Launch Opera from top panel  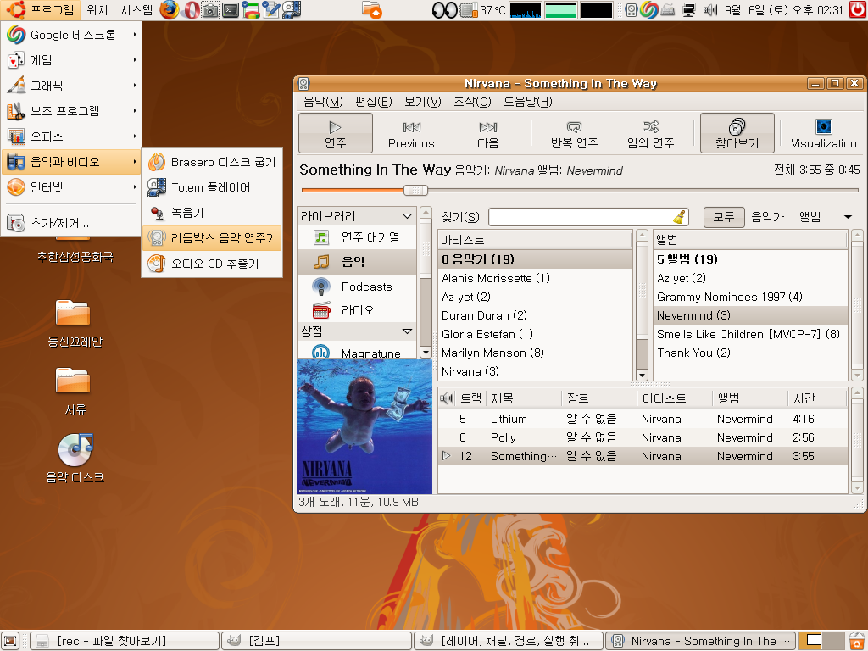pyautogui.click(x=191, y=10)
